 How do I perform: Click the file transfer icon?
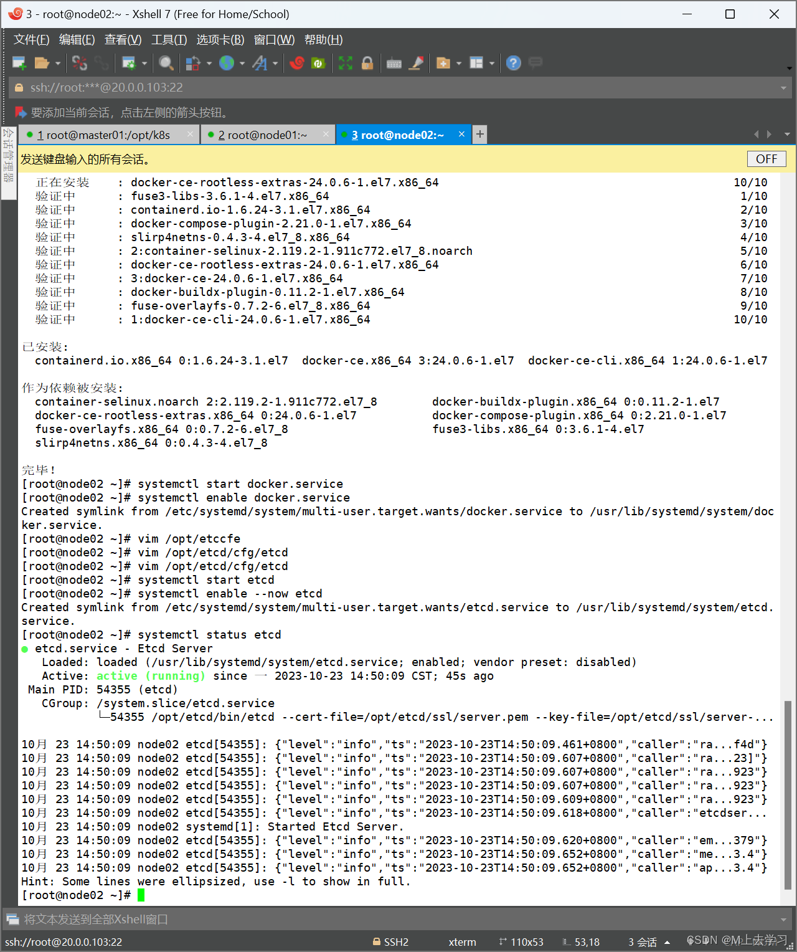tap(193, 63)
